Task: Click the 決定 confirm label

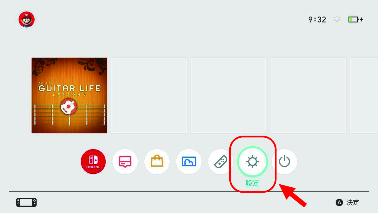Action: (x=353, y=202)
